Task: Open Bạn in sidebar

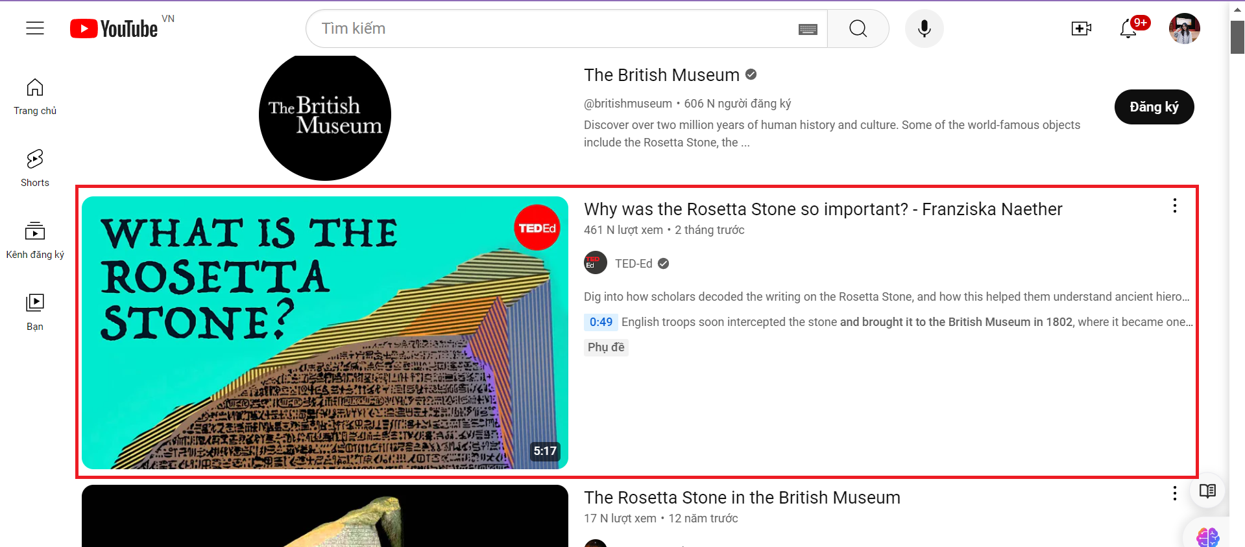Action: 35,312
